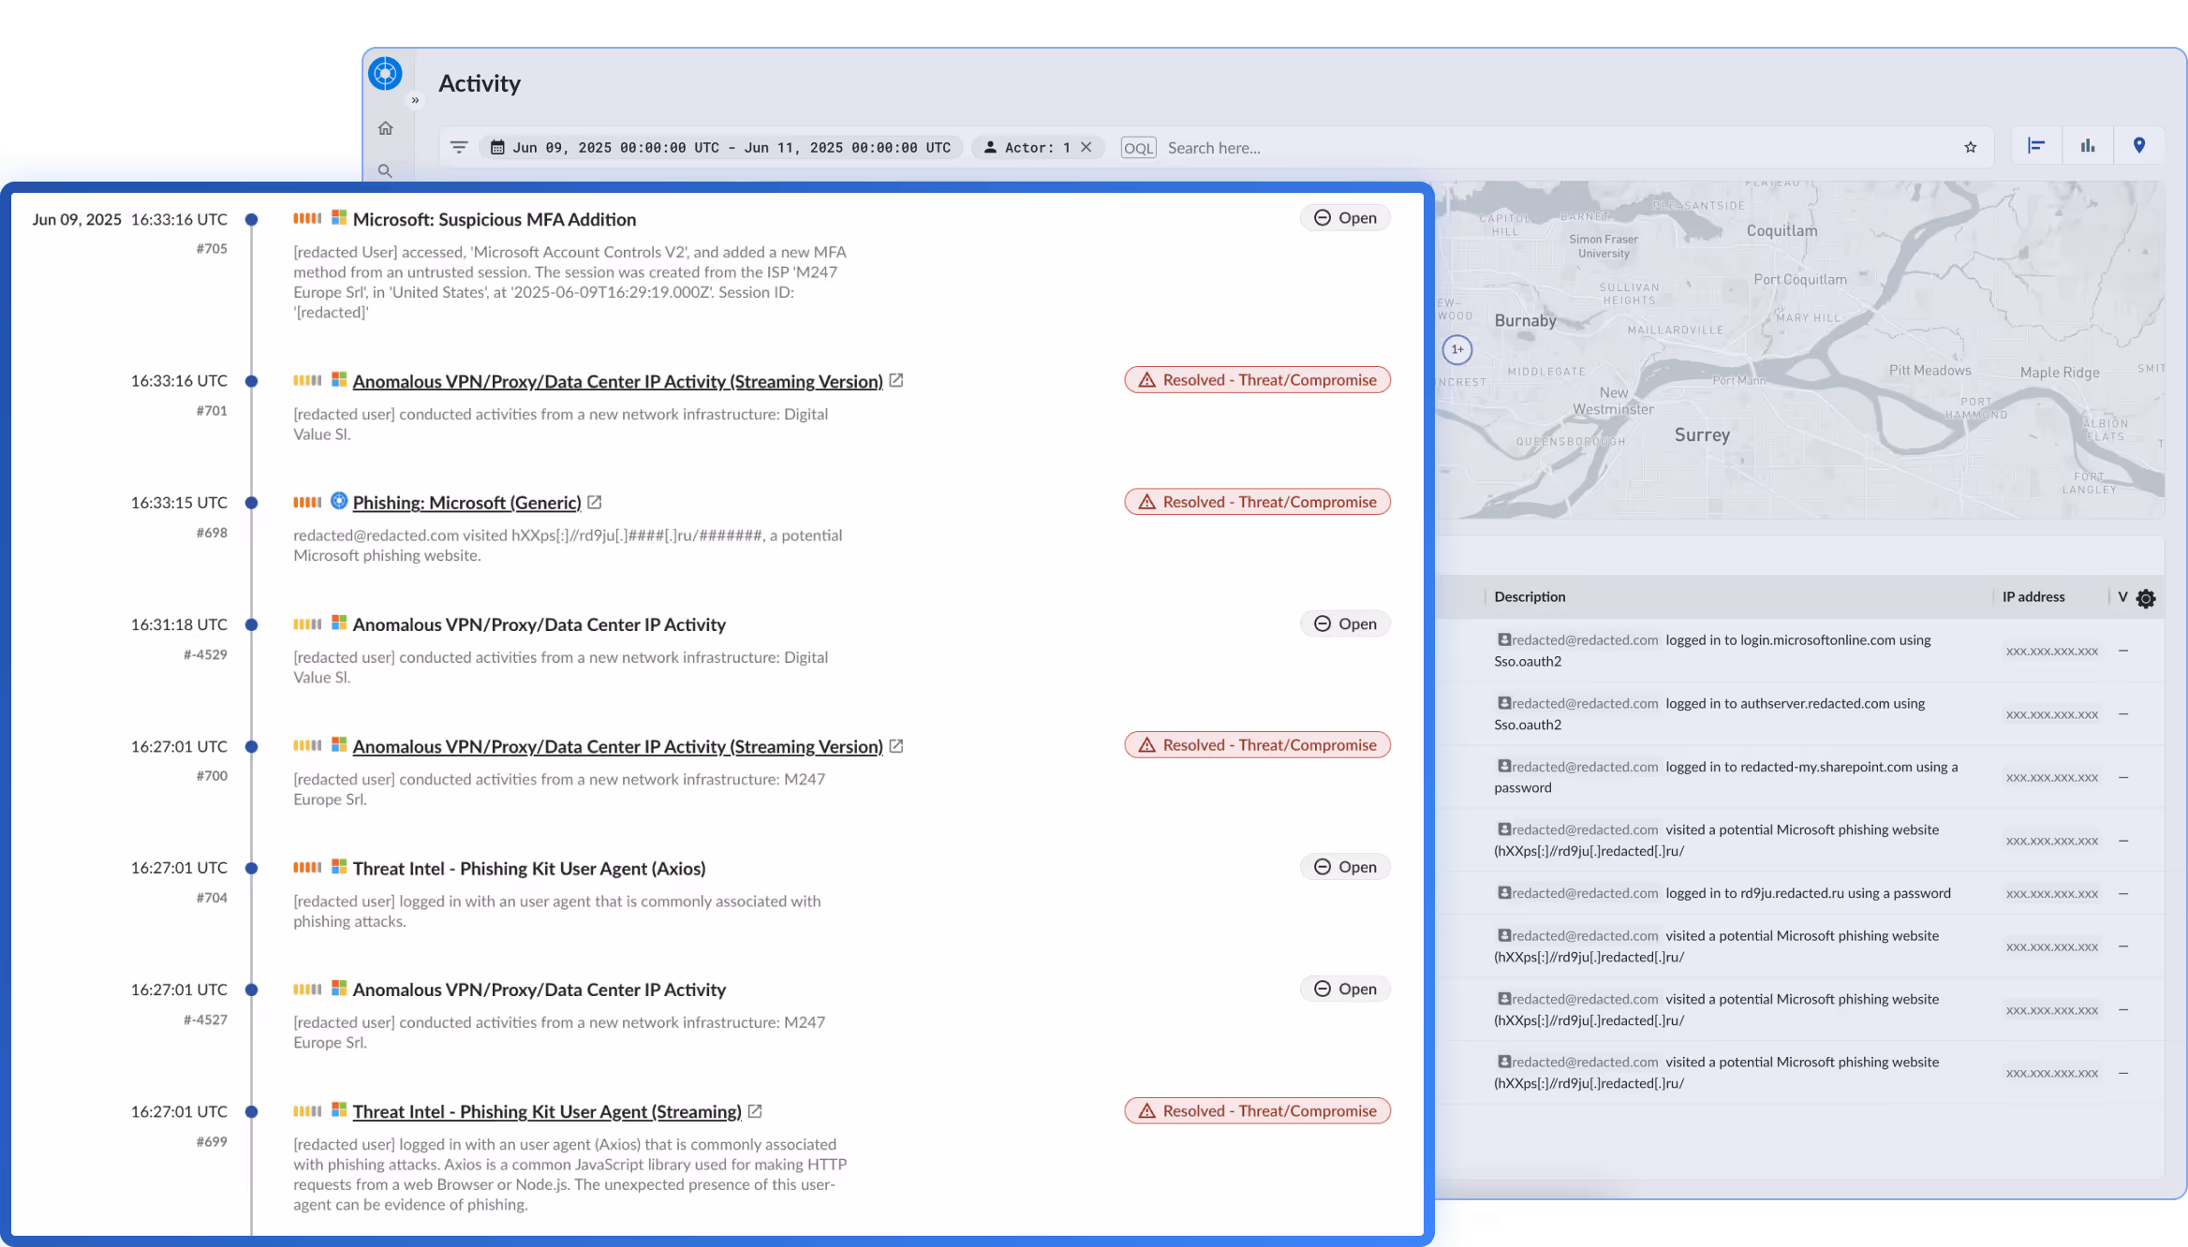Sort by the Description column header
This screenshot has width=2188, height=1247.
(x=1530, y=596)
